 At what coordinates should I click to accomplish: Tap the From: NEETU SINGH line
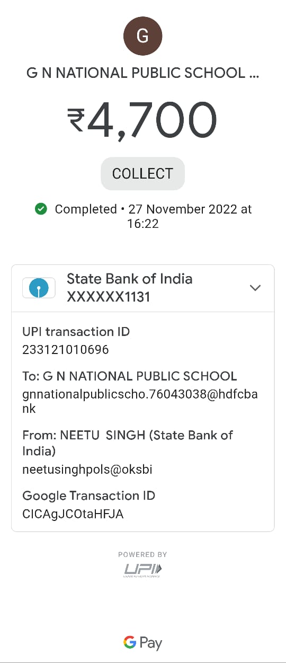pos(128,443)
